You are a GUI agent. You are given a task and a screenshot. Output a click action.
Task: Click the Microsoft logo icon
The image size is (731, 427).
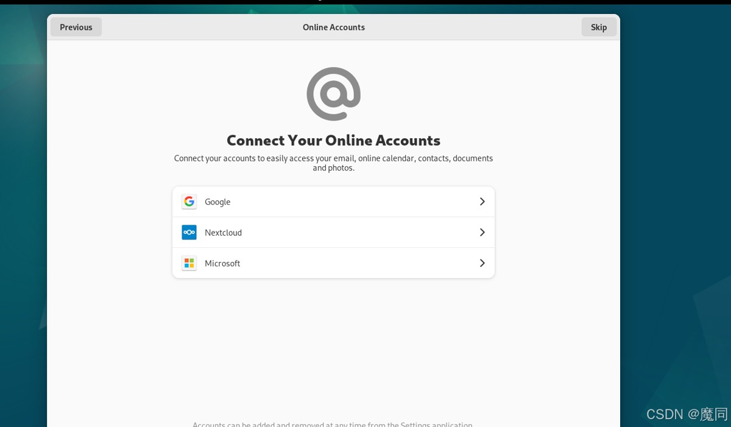[x=189, y=263]
